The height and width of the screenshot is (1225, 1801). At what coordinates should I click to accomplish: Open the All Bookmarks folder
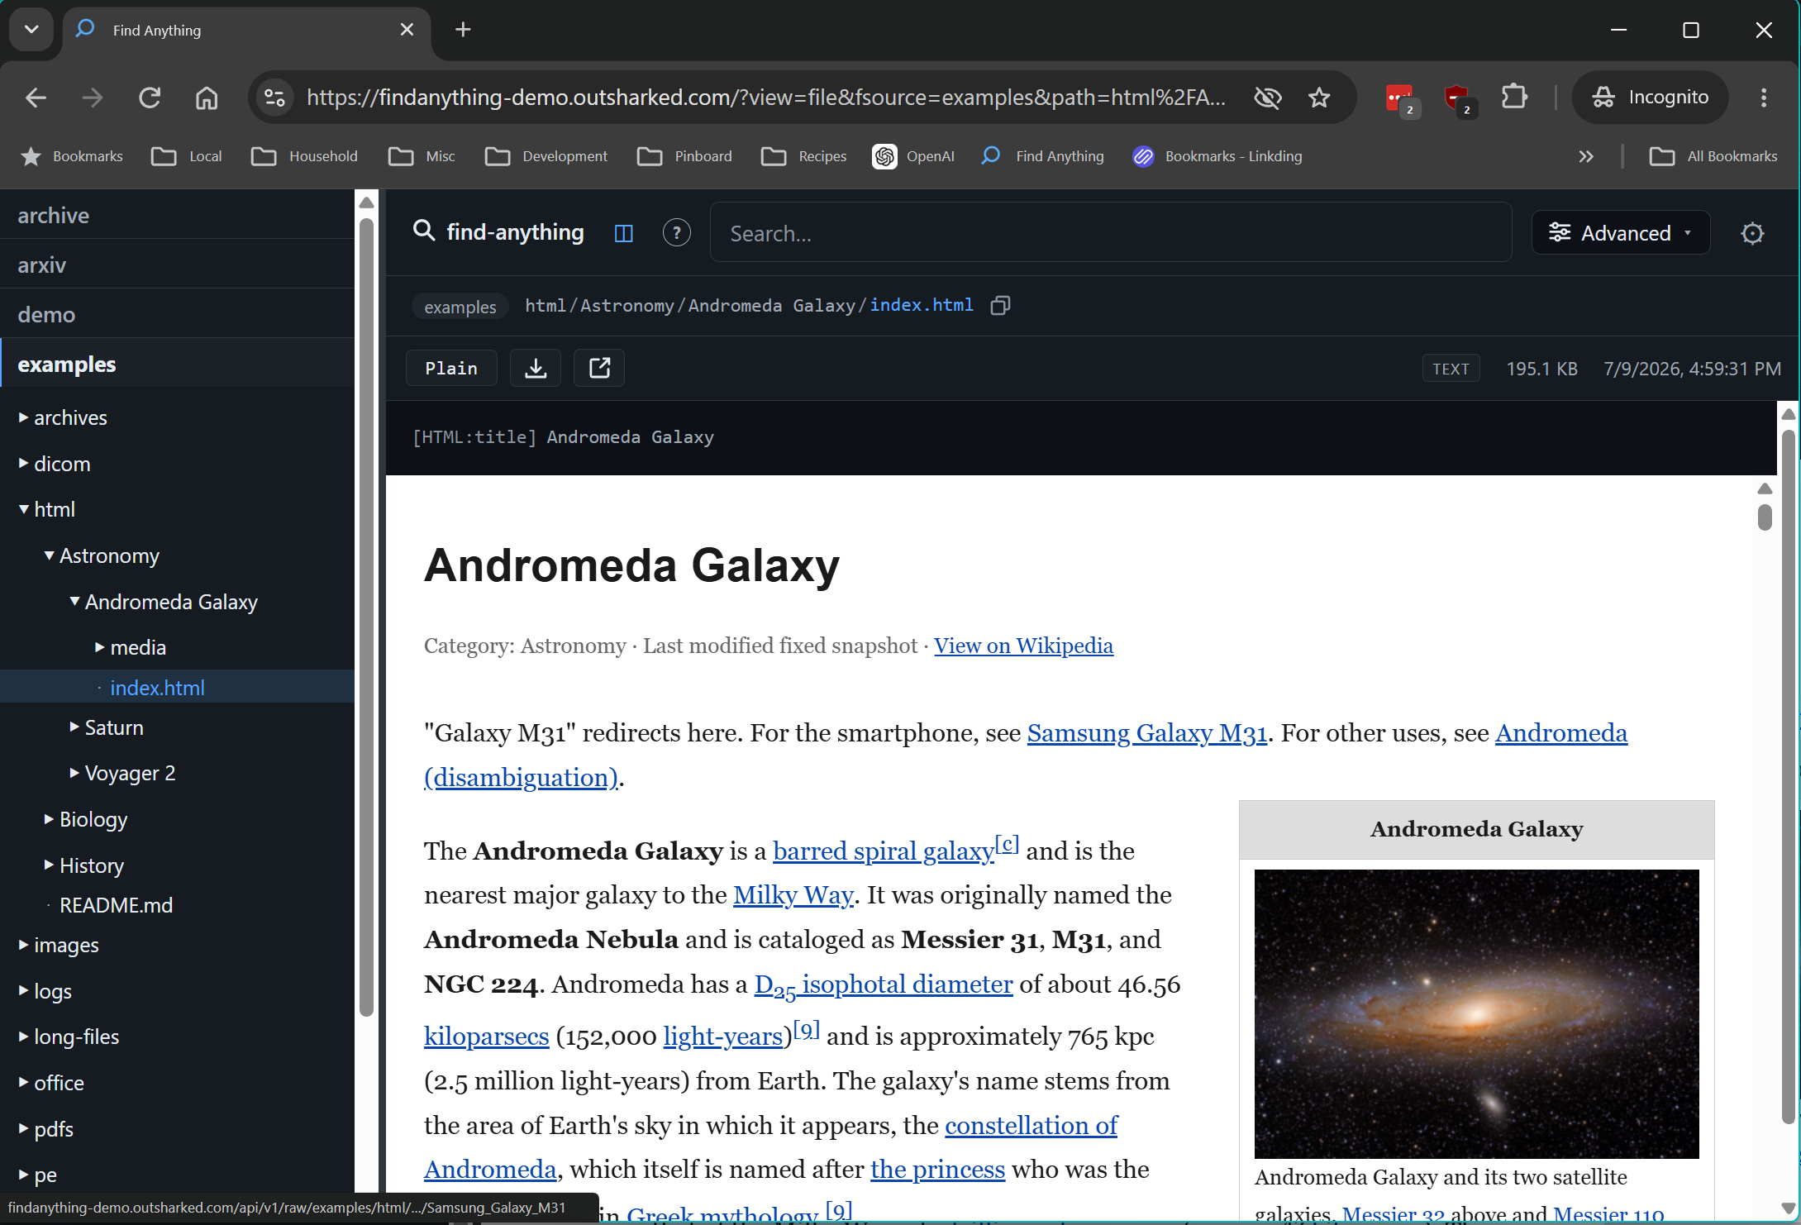pos(1713,156)
